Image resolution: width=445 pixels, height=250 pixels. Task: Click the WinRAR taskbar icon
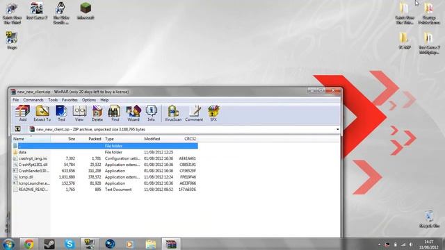click(x=171, y=244)
